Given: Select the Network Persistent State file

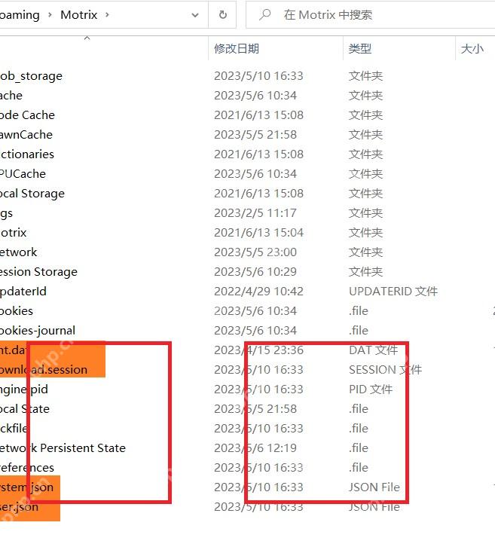Looking at the screenshot, I should 63,448.
